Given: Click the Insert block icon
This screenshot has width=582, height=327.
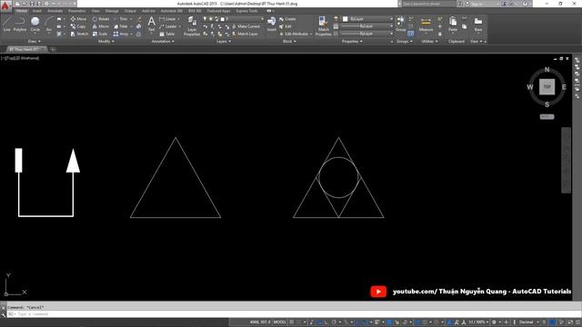Looking at the screenshot, I should point(272,24).
